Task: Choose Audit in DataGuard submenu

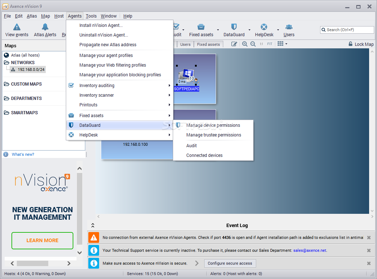Action: 213,146
